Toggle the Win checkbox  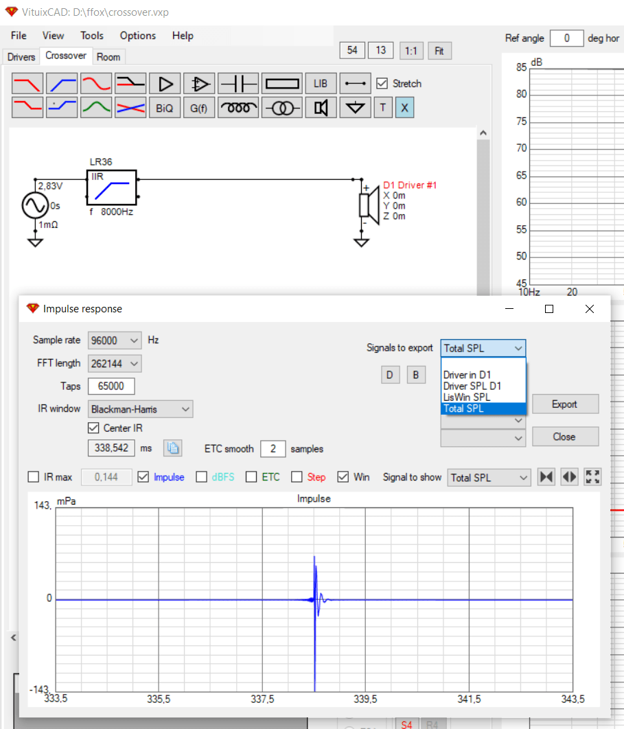343,477
